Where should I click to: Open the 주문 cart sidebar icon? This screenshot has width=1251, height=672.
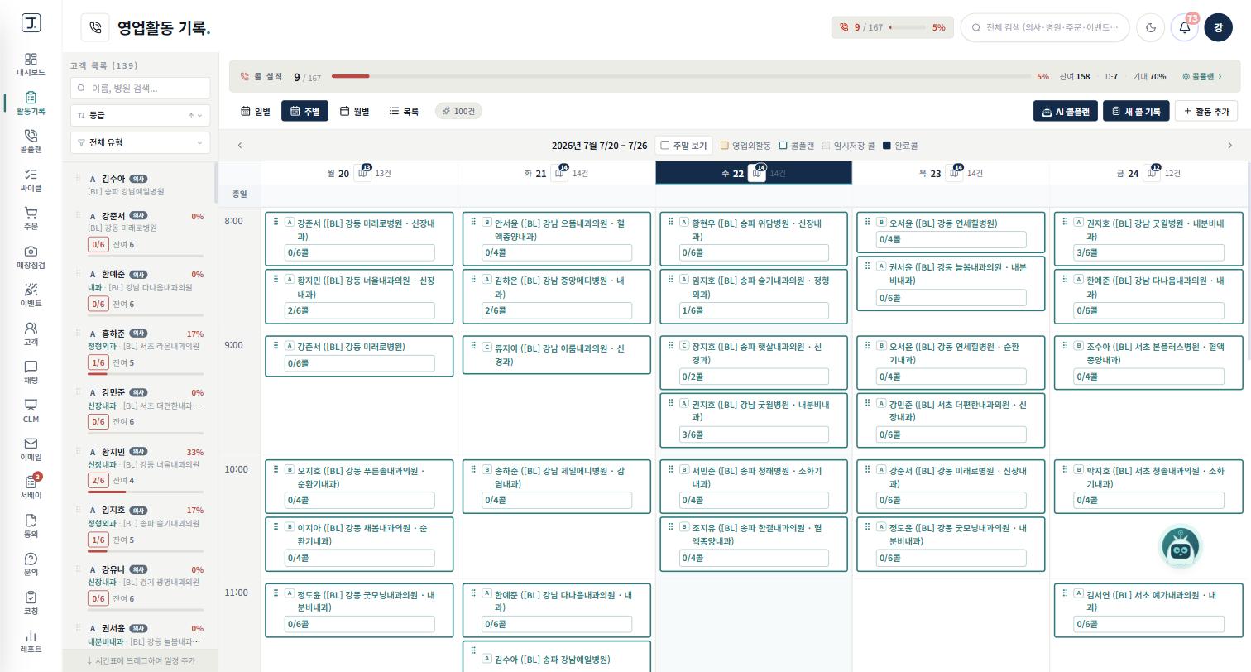[x=31, y=218]
